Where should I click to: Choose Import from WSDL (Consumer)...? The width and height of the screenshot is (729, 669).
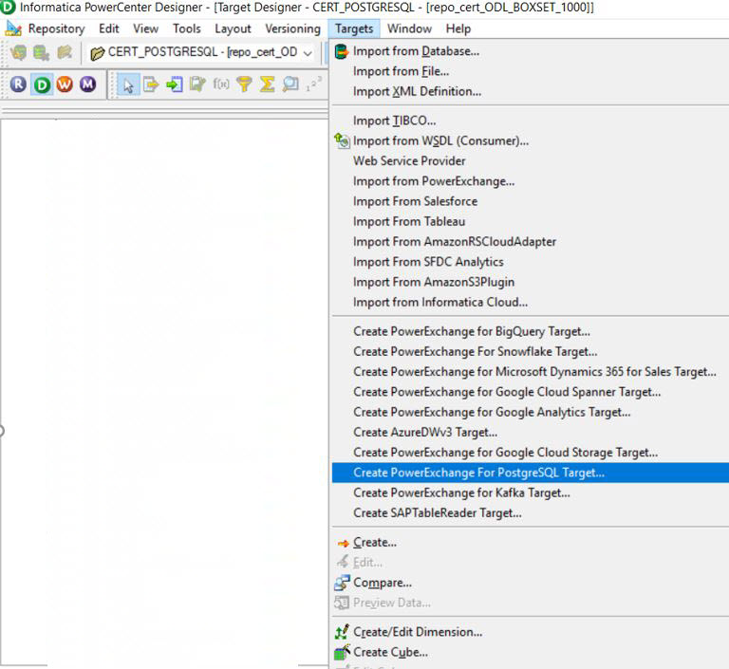click(x=440, y=141)
